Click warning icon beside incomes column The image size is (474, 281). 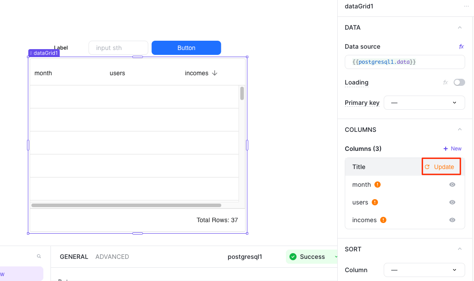pyautogui.click(x=383, y=220)
